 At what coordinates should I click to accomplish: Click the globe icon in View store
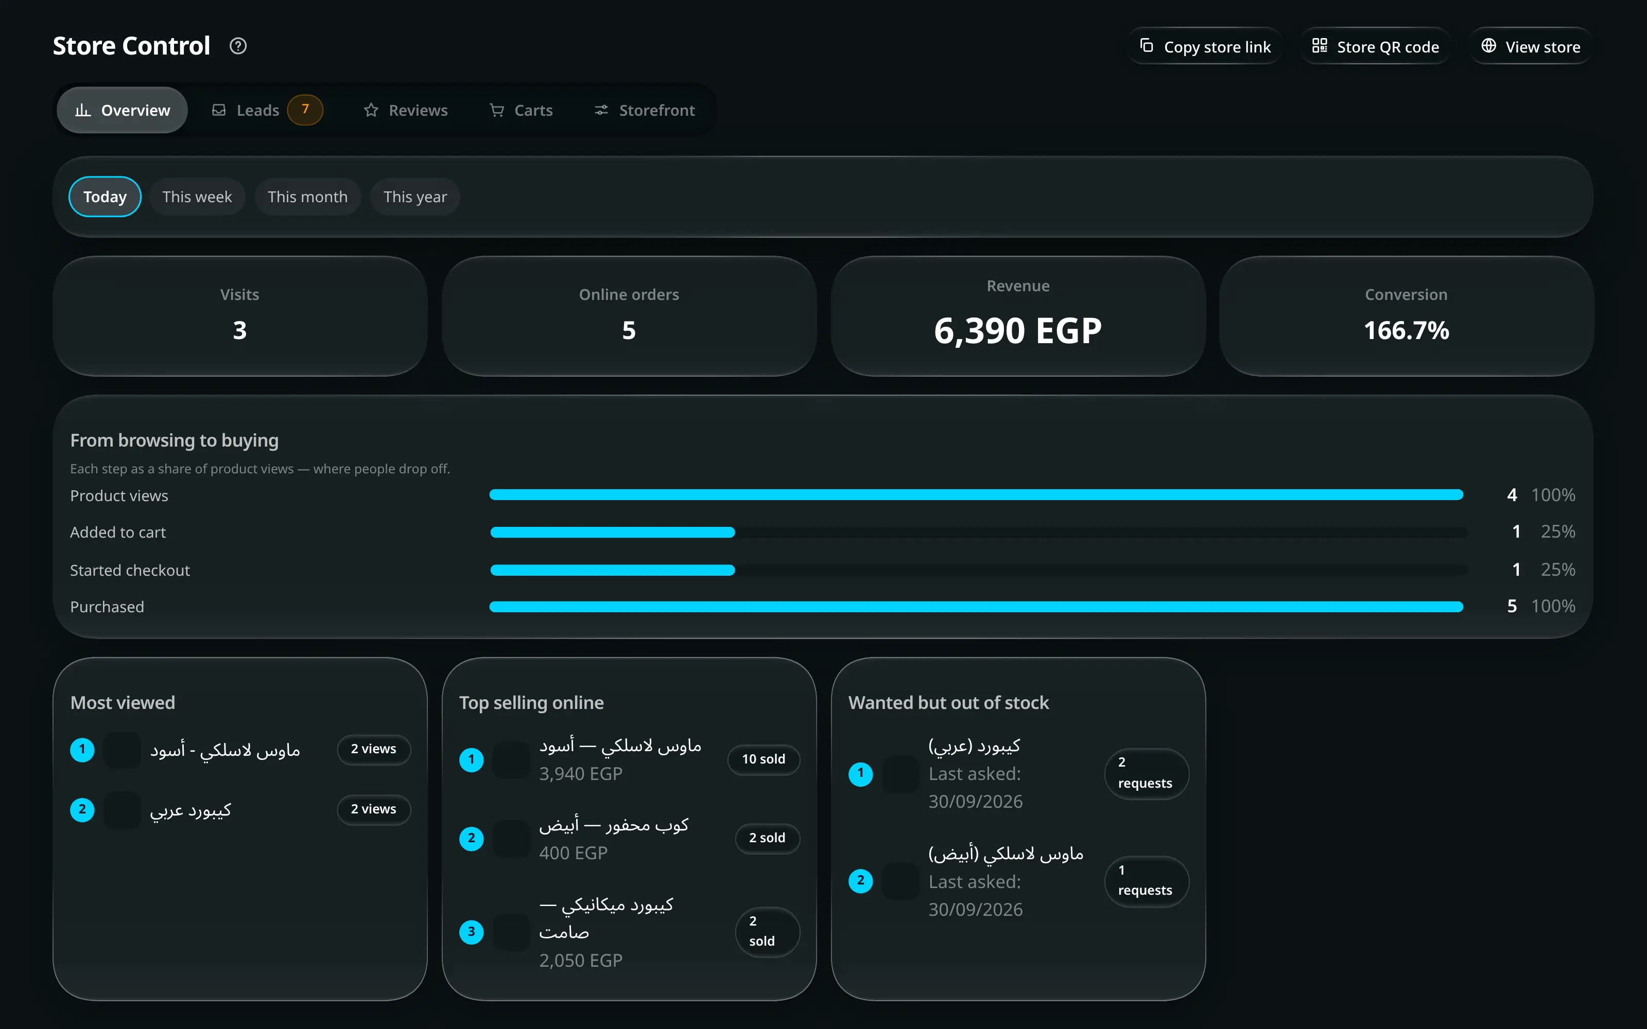coord(1488,46)
